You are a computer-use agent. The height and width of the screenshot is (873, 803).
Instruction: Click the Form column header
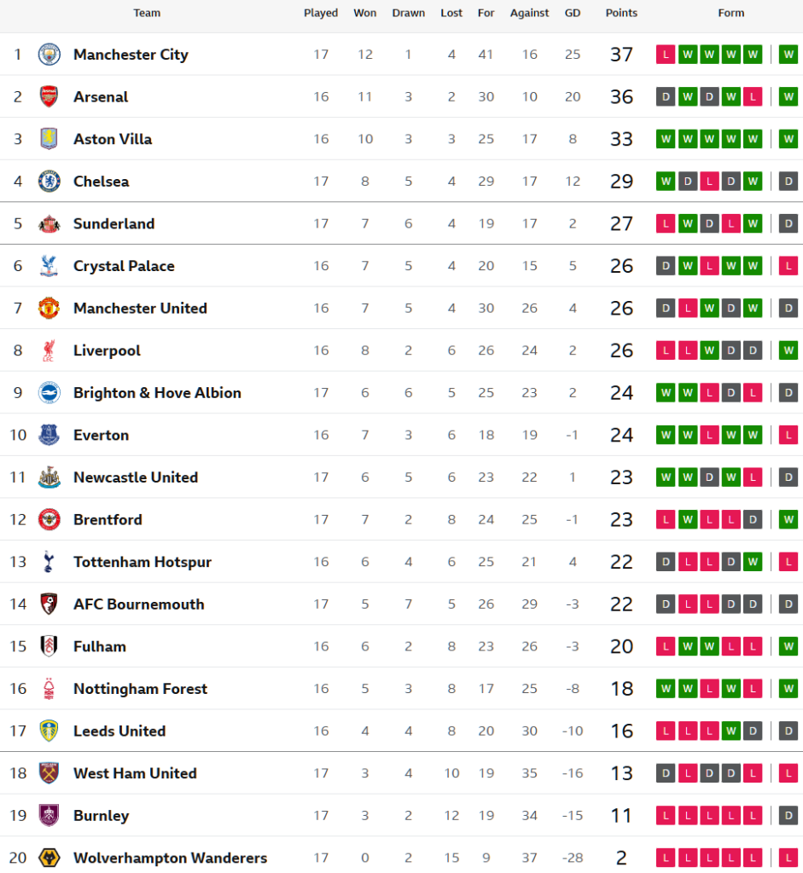731,13
